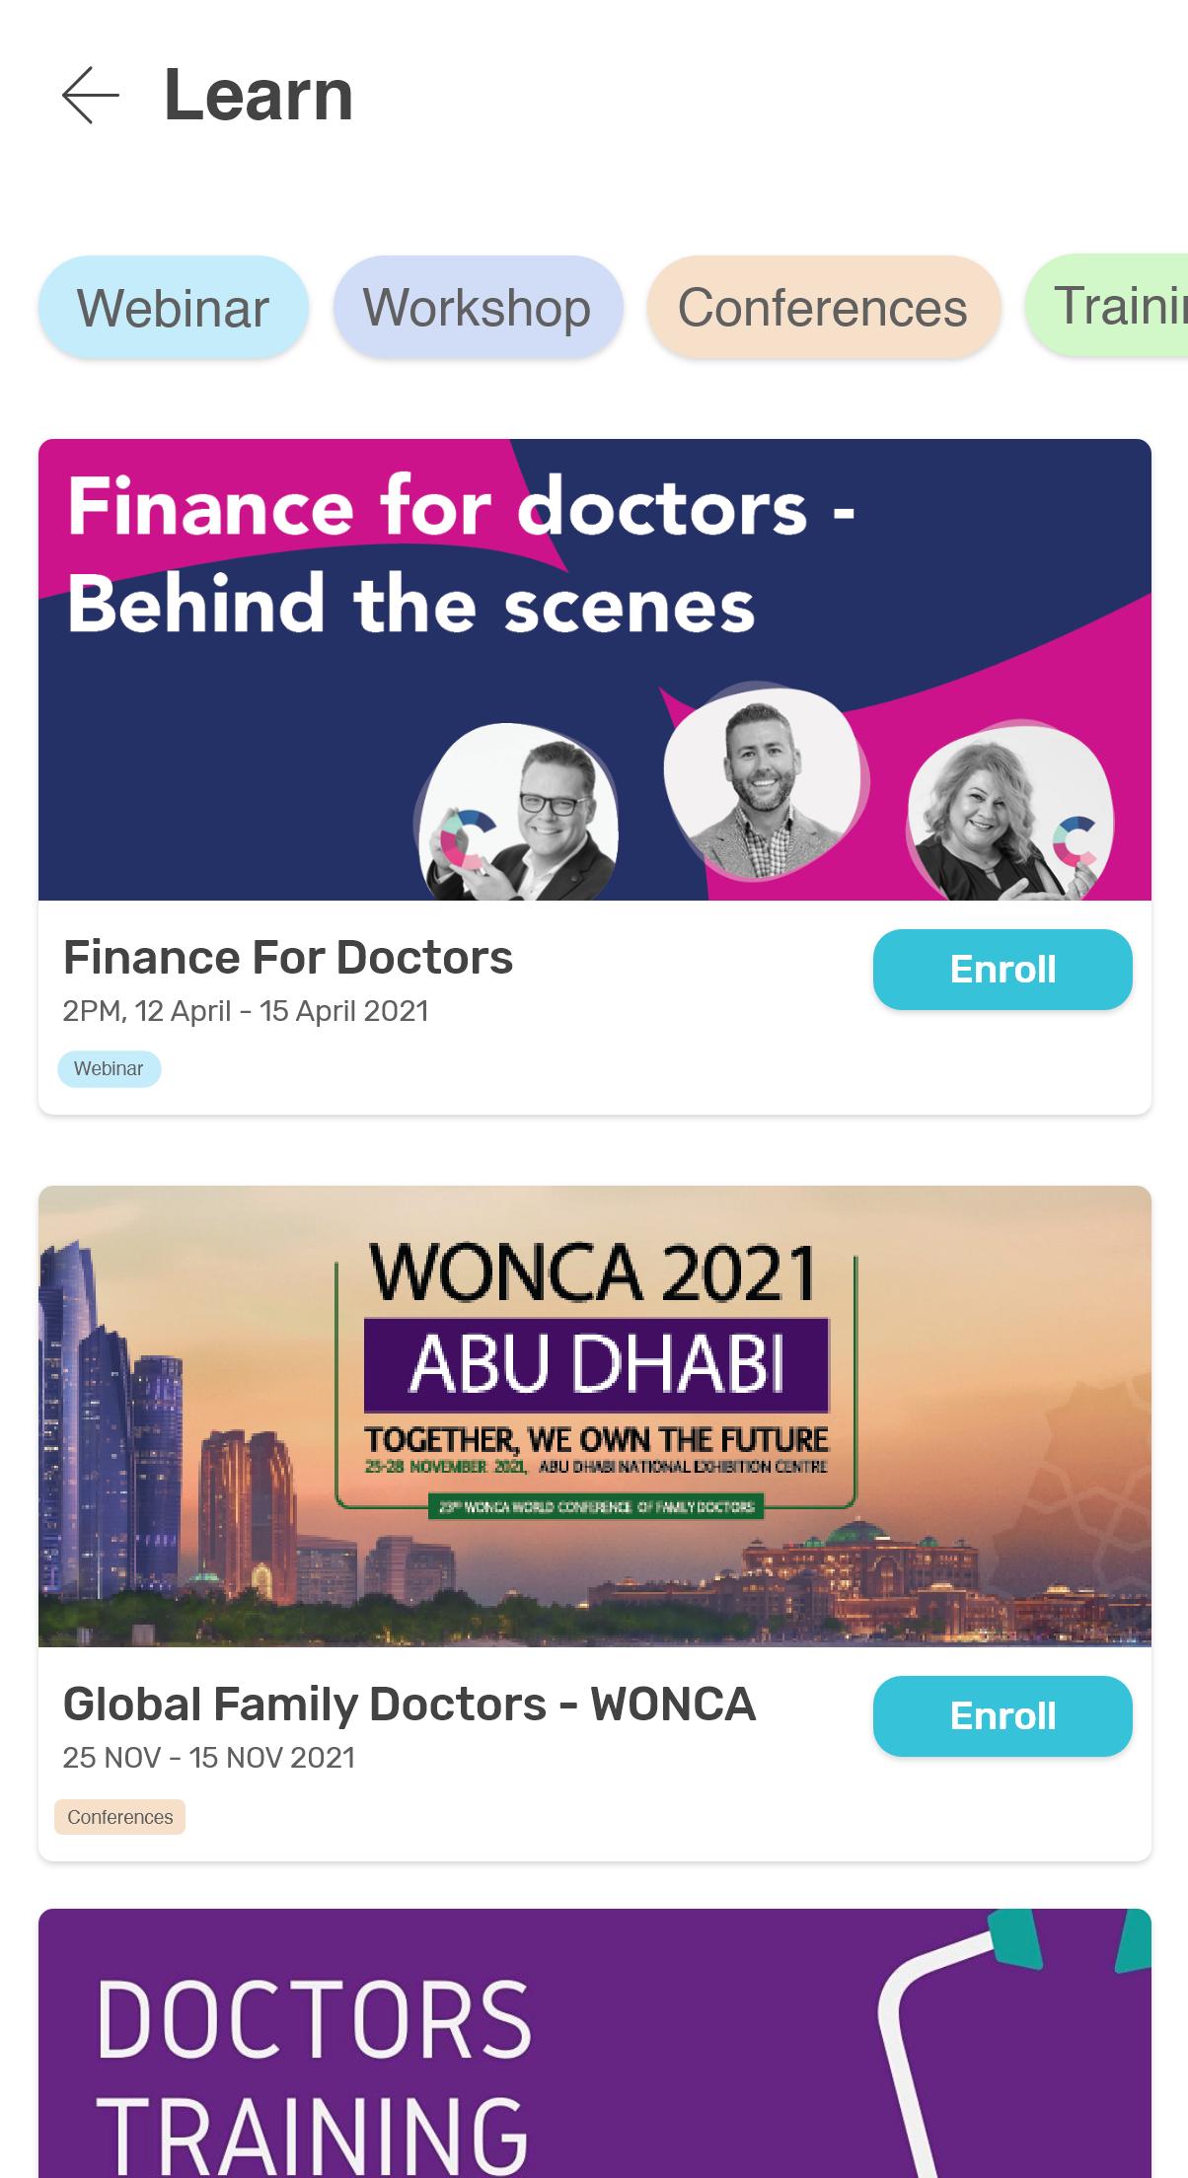Open the Doctors Training banner
This screenshot has width=1188, height=2178.
595,2043
